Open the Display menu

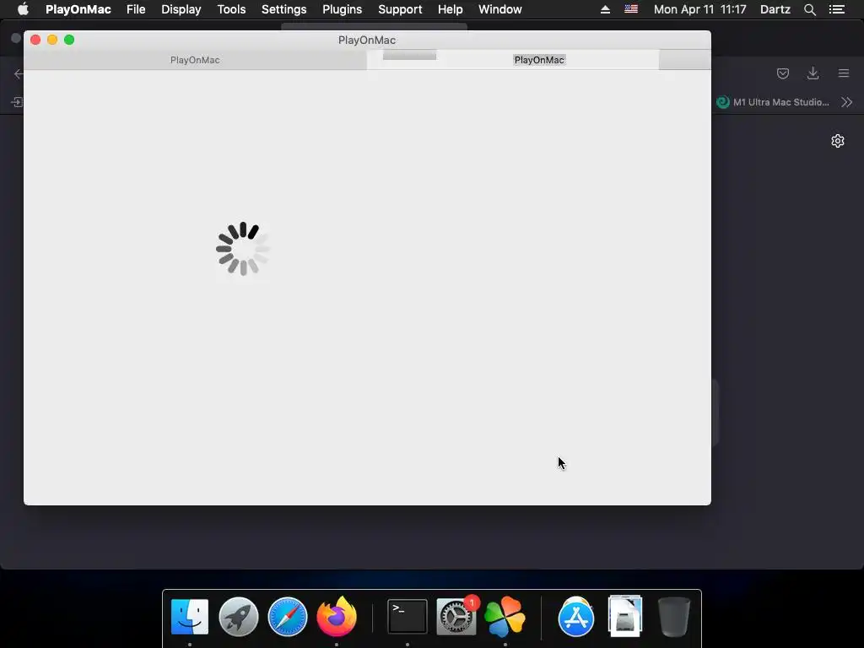[181, 9]
